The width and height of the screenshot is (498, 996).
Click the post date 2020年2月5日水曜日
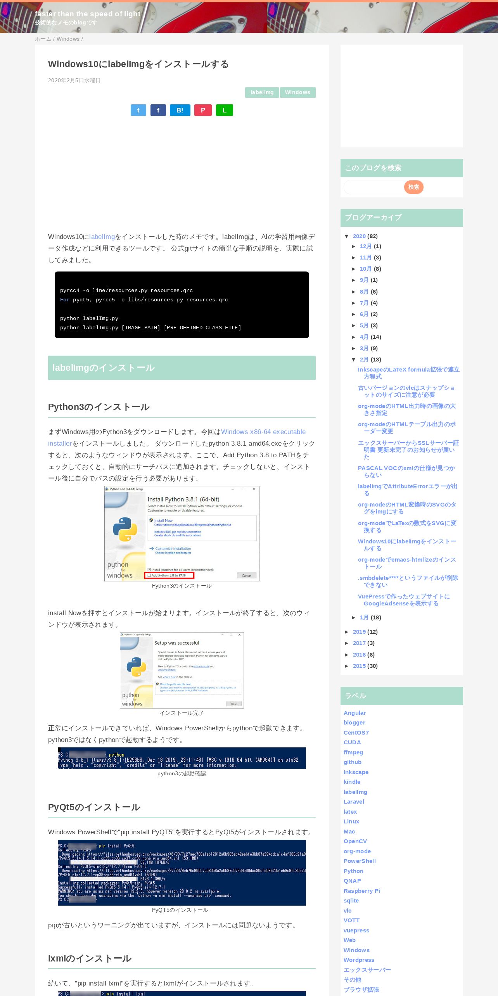pos(74,80)
